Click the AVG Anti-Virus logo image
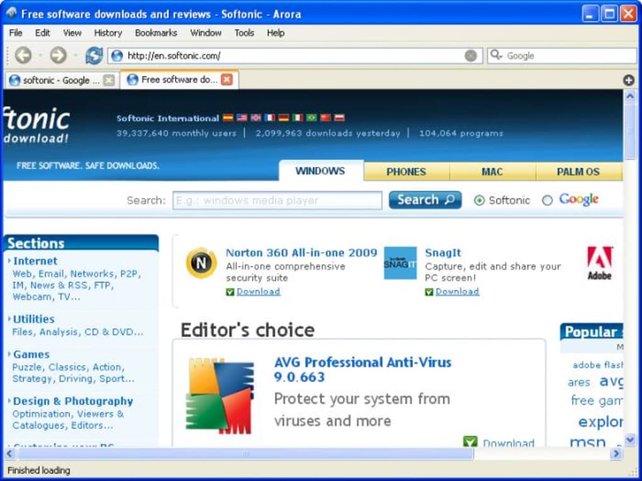 click(x=220, y=395)
